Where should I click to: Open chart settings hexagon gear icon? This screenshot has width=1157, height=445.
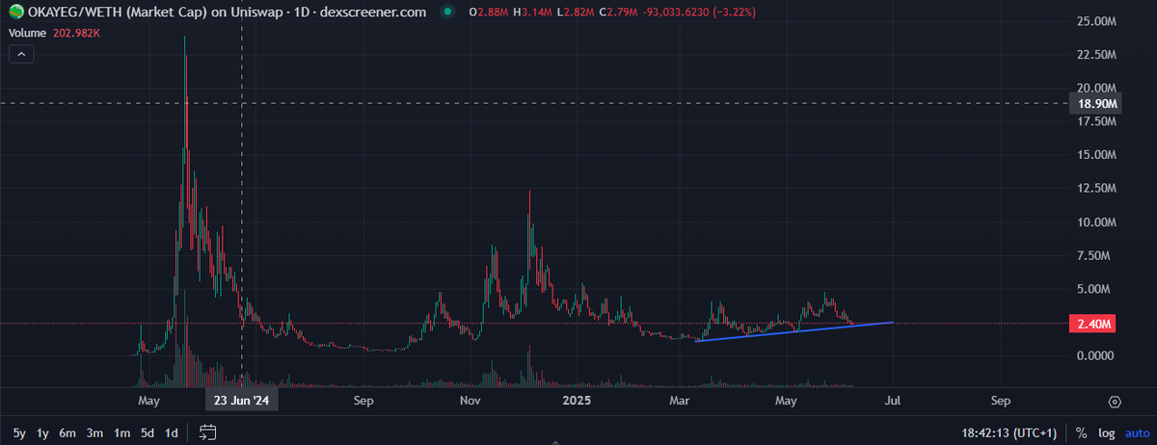coord(1116,401)
